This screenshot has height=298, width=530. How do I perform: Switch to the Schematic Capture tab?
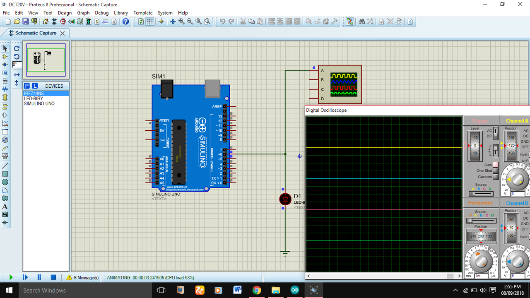(36, 33)
